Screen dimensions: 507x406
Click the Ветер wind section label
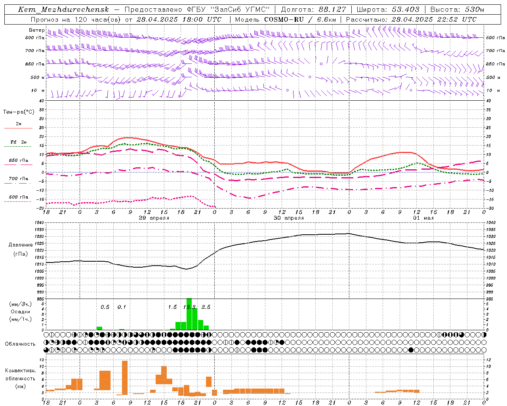click(x=36, y=30)
